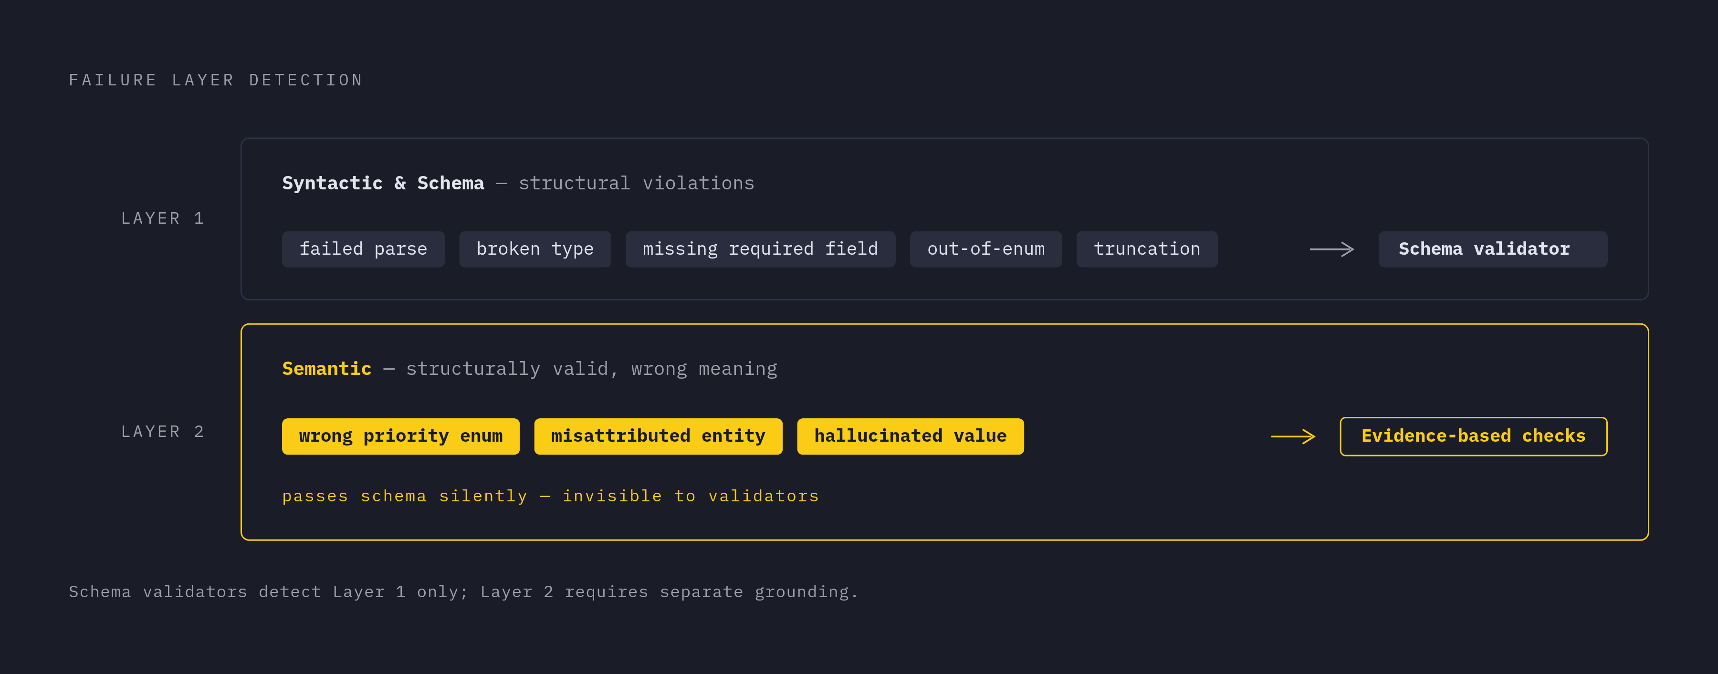Viewport: 1718px width, 674px height.
Task: Click the 'FAILURE LAYER DETECTION' heading
Action: click(216, 80)
